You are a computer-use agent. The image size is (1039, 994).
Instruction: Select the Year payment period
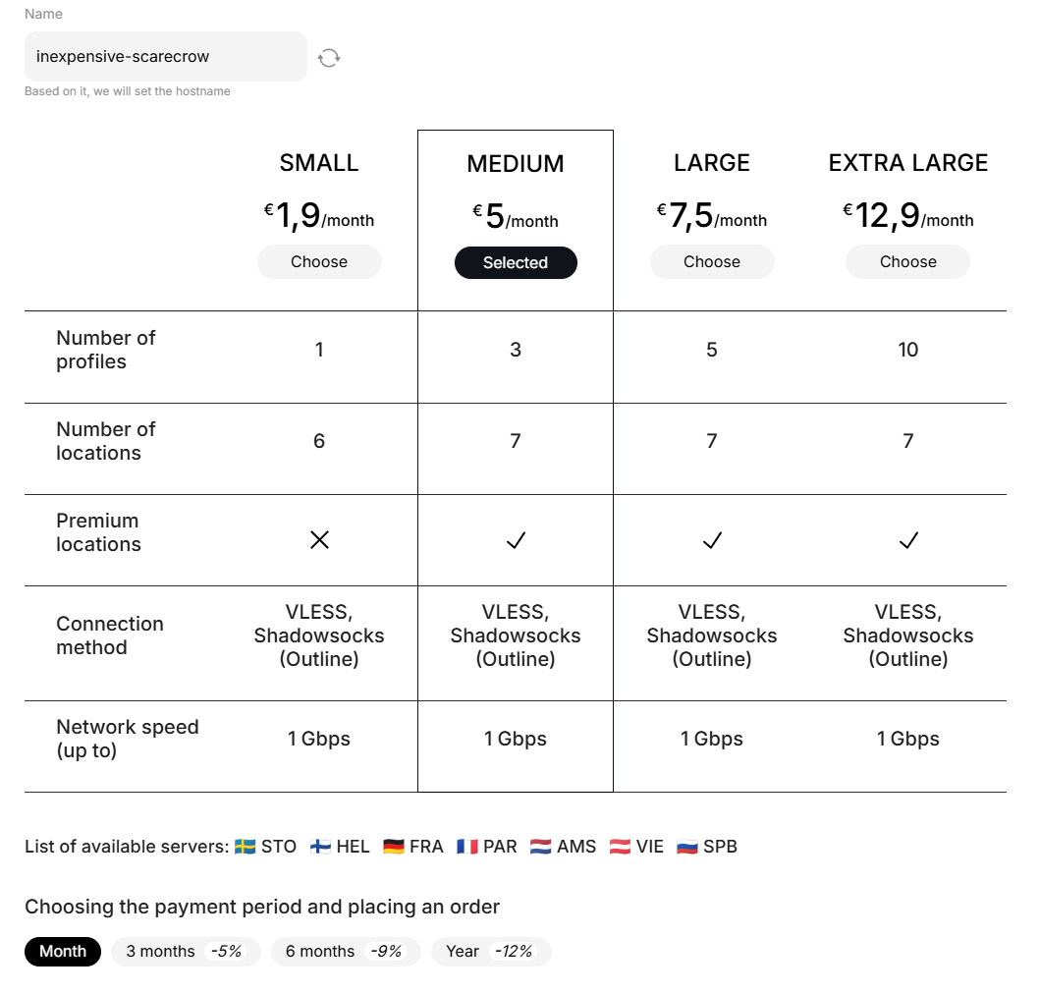coord(490,952)
